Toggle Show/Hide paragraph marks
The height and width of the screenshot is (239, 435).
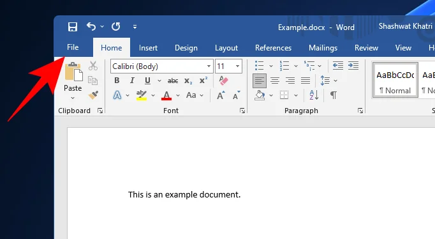pyautogui.click(x=334, y=95)
